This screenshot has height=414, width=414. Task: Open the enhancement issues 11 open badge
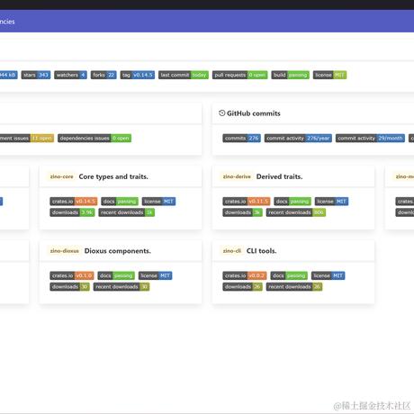coord(27,139)
